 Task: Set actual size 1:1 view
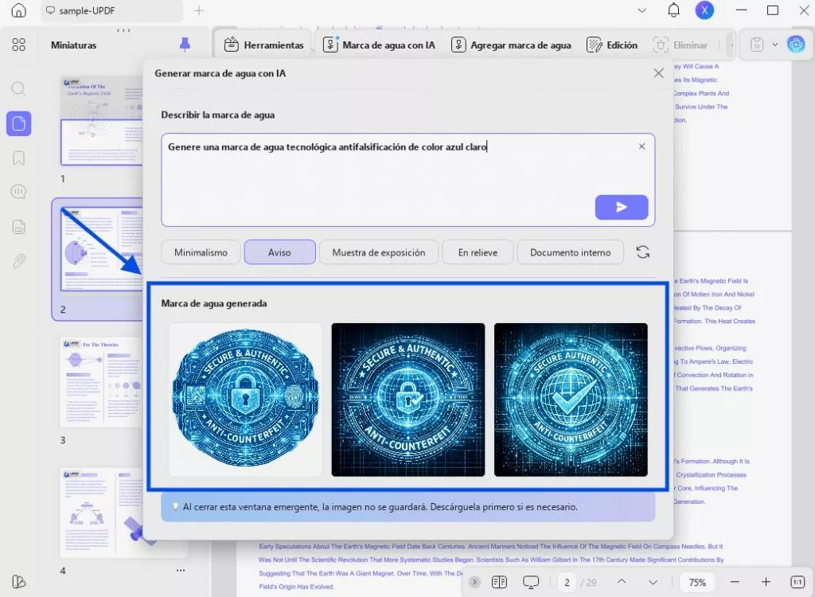coord(797,582)
